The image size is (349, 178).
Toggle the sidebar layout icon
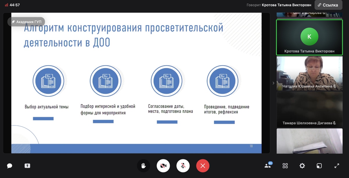[x=319, y=166]
